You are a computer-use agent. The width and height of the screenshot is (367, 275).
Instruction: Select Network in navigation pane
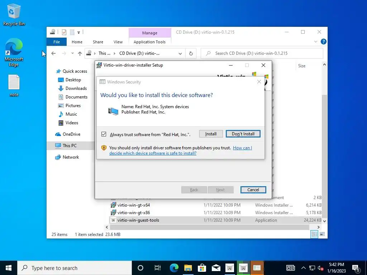coord(67,157)
